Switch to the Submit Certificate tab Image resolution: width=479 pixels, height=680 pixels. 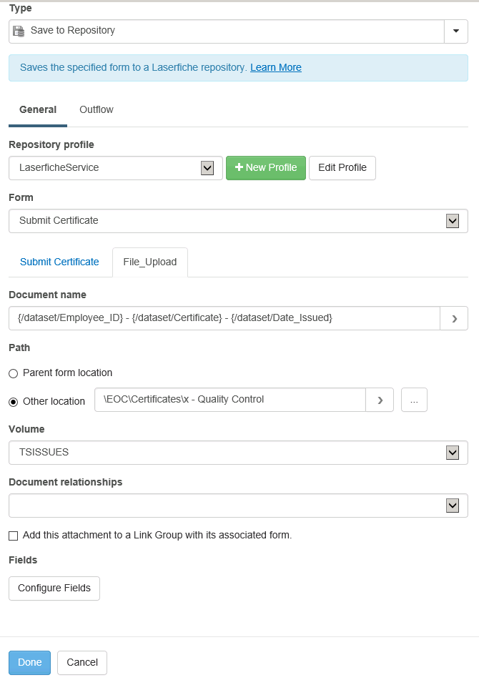pyautogui.click(x=59, y=262)
